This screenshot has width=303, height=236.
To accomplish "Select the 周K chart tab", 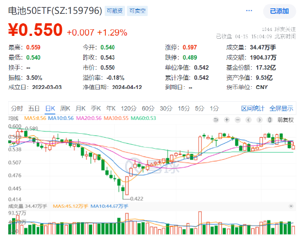I will coord(65,108).
